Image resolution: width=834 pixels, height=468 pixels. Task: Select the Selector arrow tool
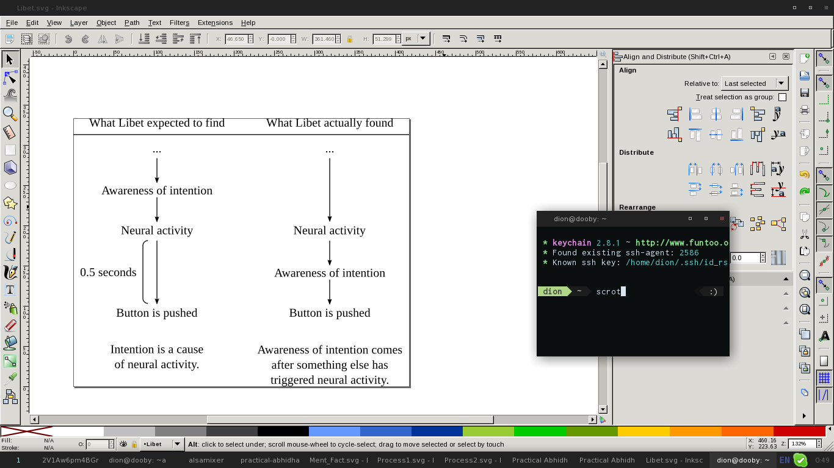[x=10, y=59]
